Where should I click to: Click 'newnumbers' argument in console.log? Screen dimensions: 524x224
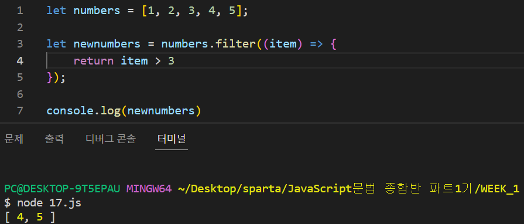click(161, 111)
